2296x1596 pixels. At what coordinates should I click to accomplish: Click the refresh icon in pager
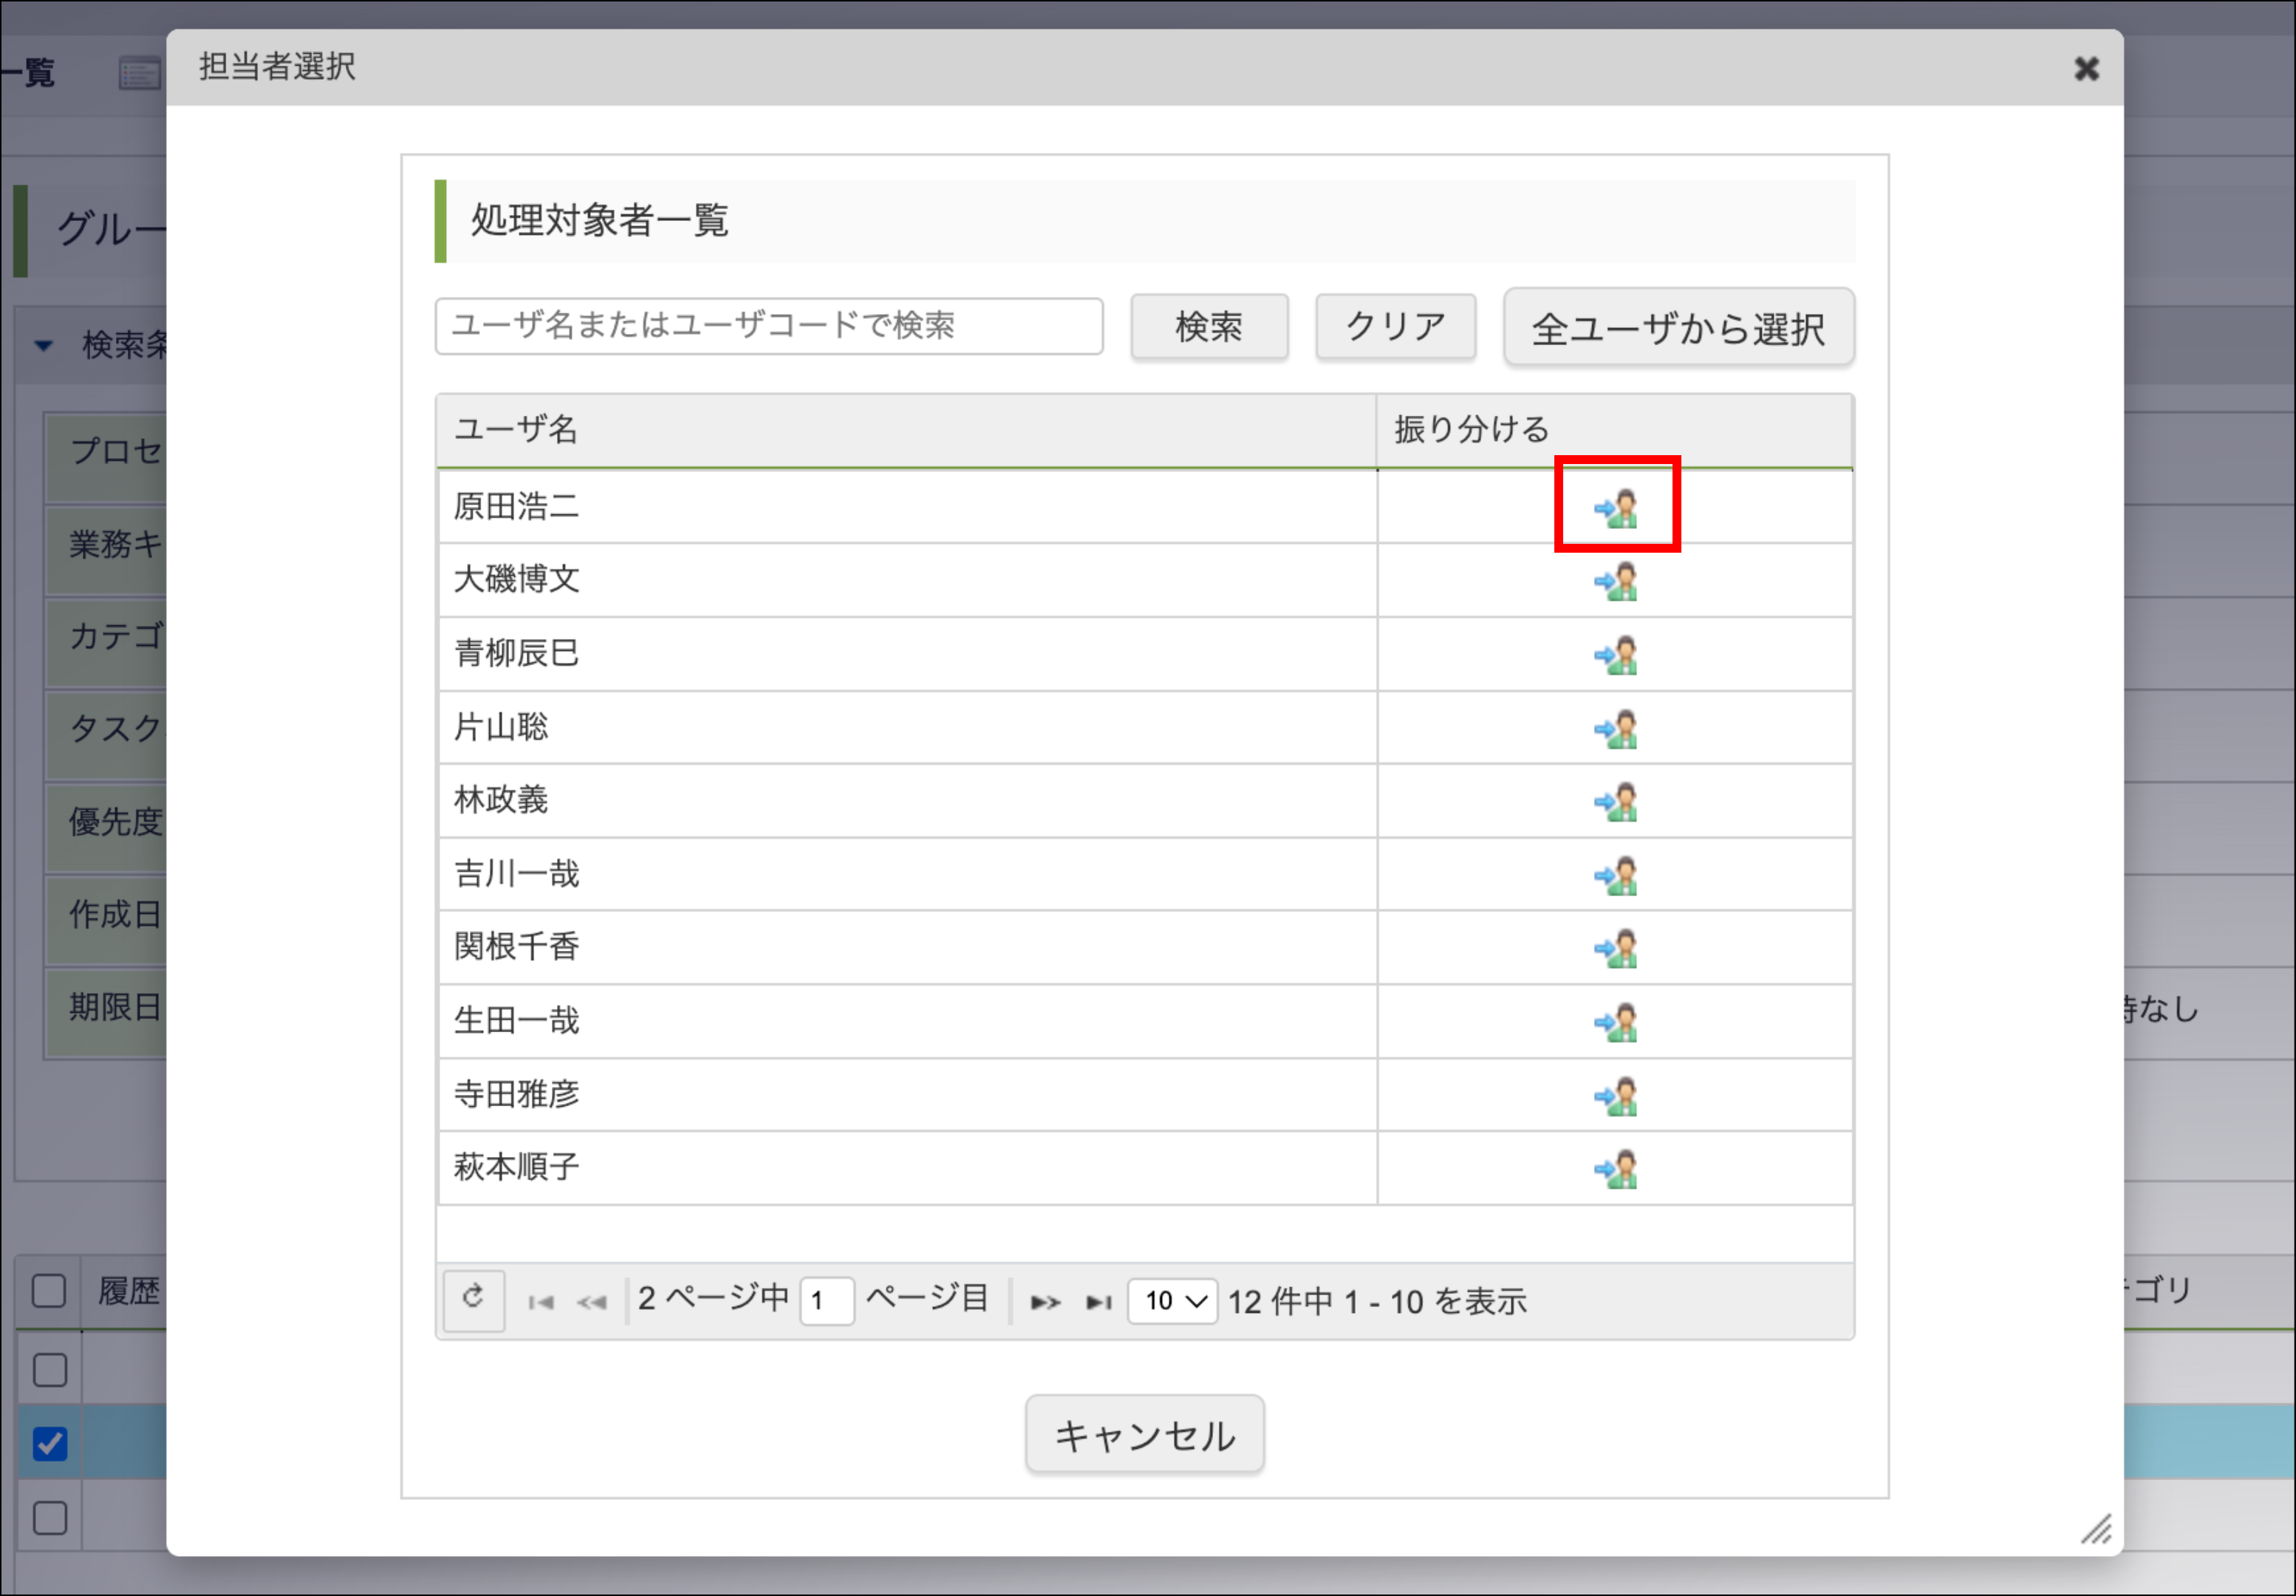click(x=474, y=1299)
